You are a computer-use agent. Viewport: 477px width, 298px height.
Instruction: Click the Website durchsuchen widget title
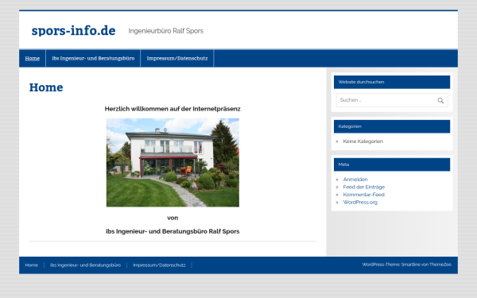(x=361, y=82)
